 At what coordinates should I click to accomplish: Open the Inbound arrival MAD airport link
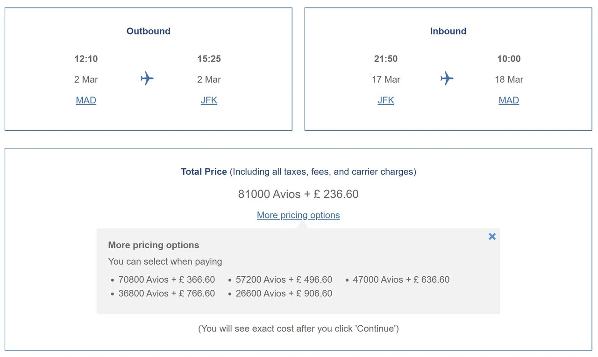(x=509, y=100)
